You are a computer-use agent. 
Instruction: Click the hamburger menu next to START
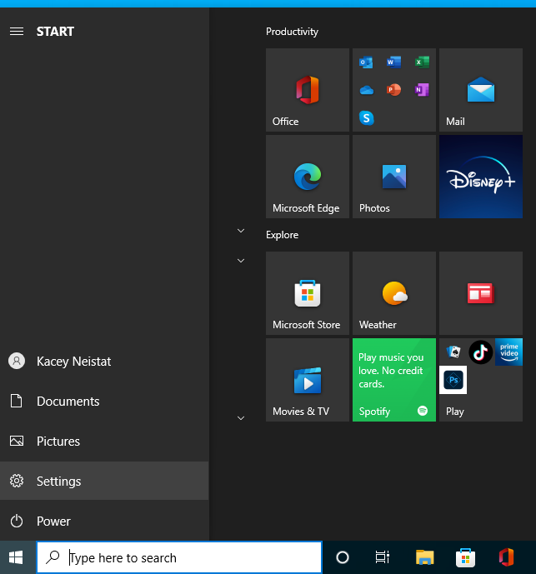point(17,32)
